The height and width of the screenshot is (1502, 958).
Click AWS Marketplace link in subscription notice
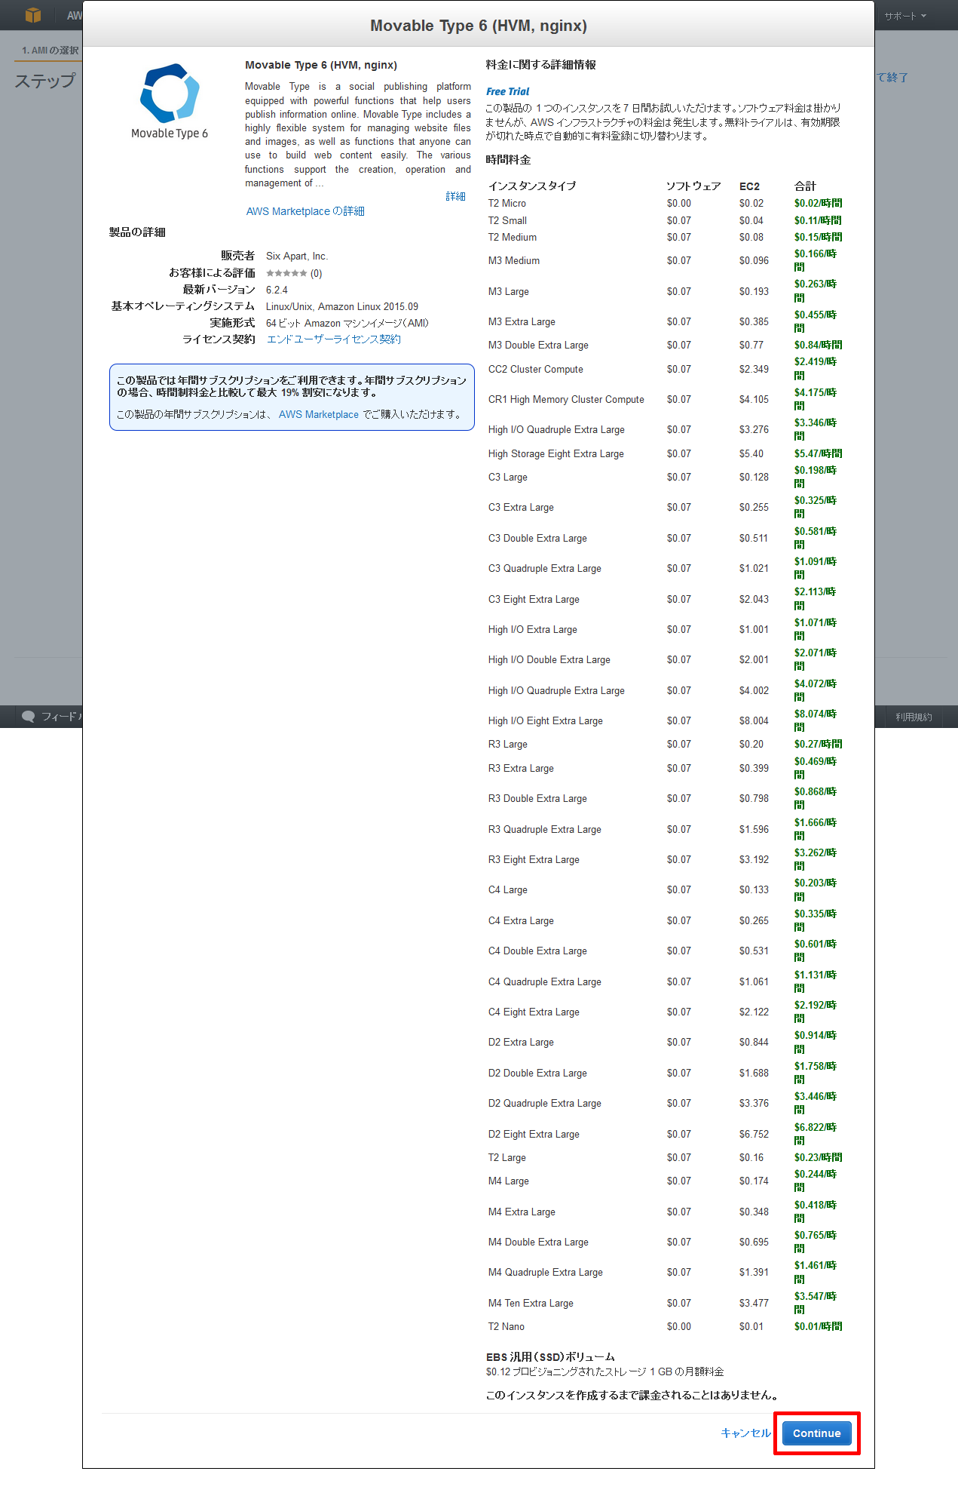(x=319, y=414)
